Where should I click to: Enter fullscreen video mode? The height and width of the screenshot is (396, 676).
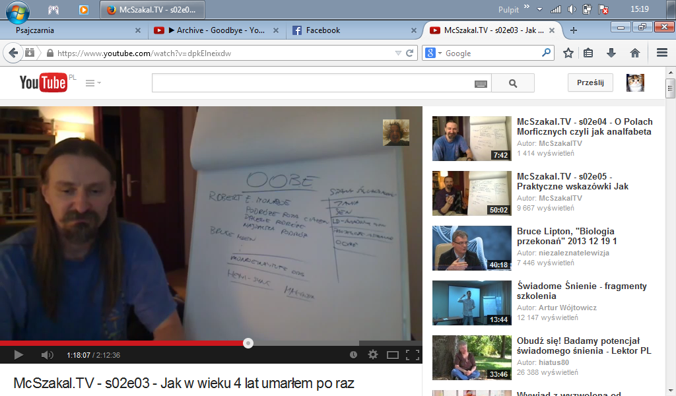click(413, 355)
